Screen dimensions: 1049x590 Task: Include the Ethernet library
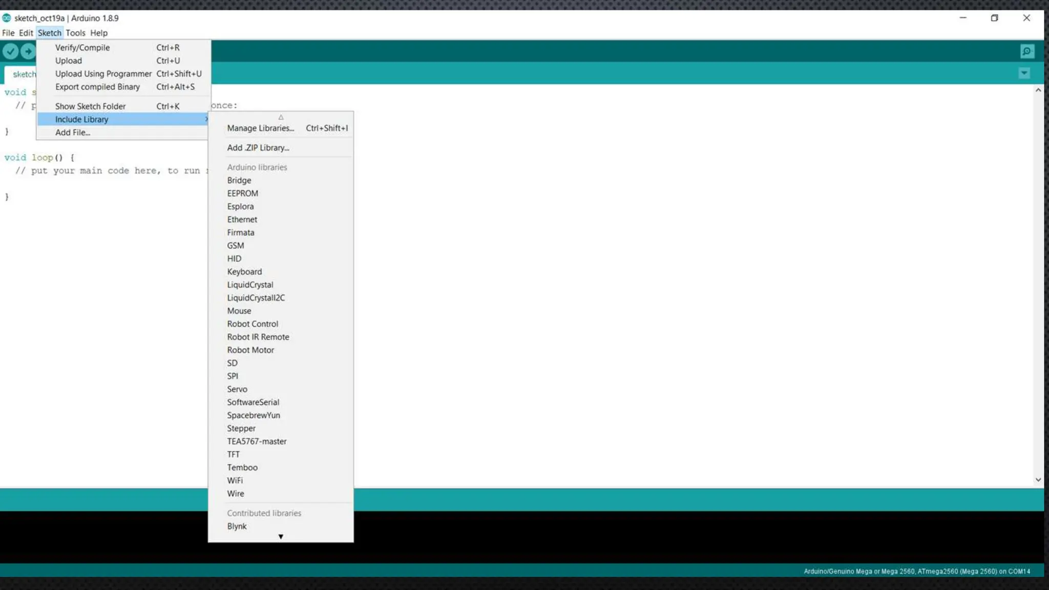281,220
